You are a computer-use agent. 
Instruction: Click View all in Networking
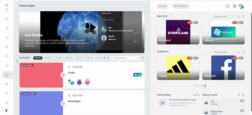click(196, 95)
